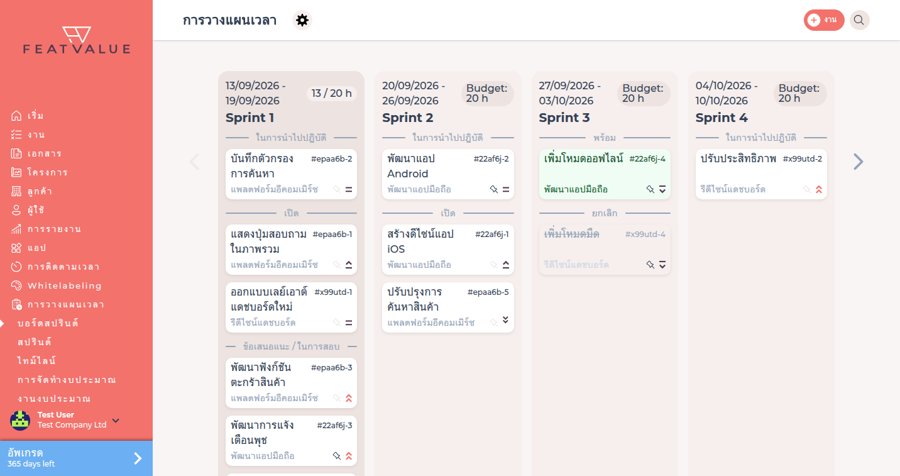The image size is (900, 476).
Task: Click the palette icon beside Whitelabeling
Action: pyautogui.click(x=16, y=285)
